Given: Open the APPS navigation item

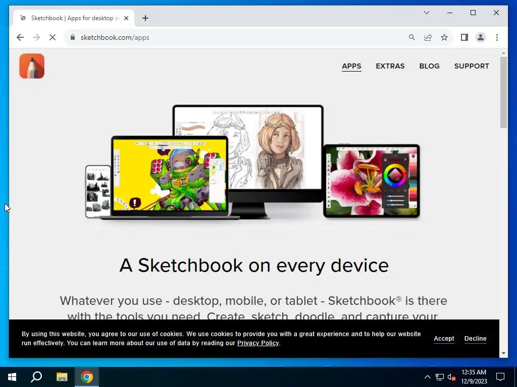Looking at the screenshot, I should click(x=351, y=66).
